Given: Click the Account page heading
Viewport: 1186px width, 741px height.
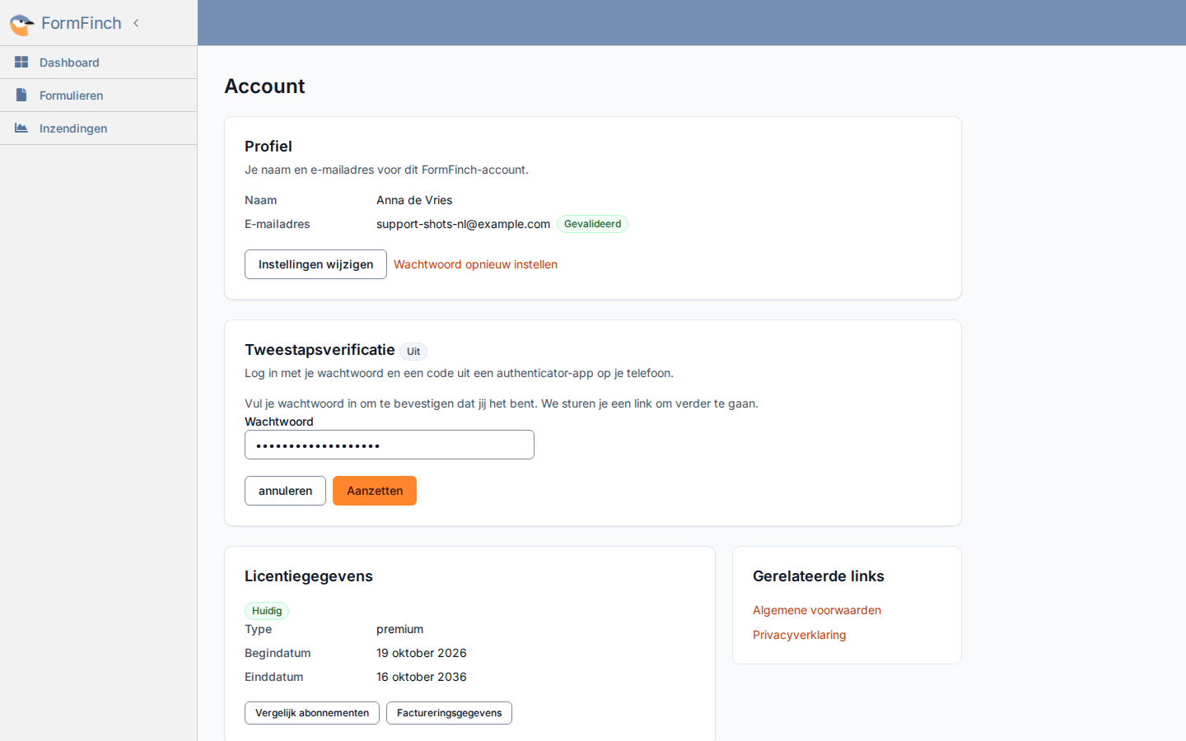Looking at the screenshot, I should click(x=264, y=86).
